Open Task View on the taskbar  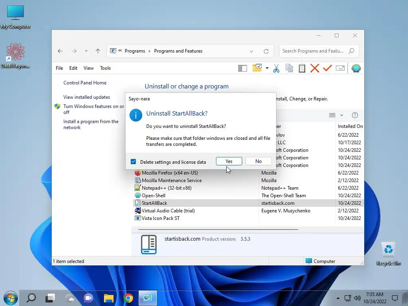pos(50,298)
